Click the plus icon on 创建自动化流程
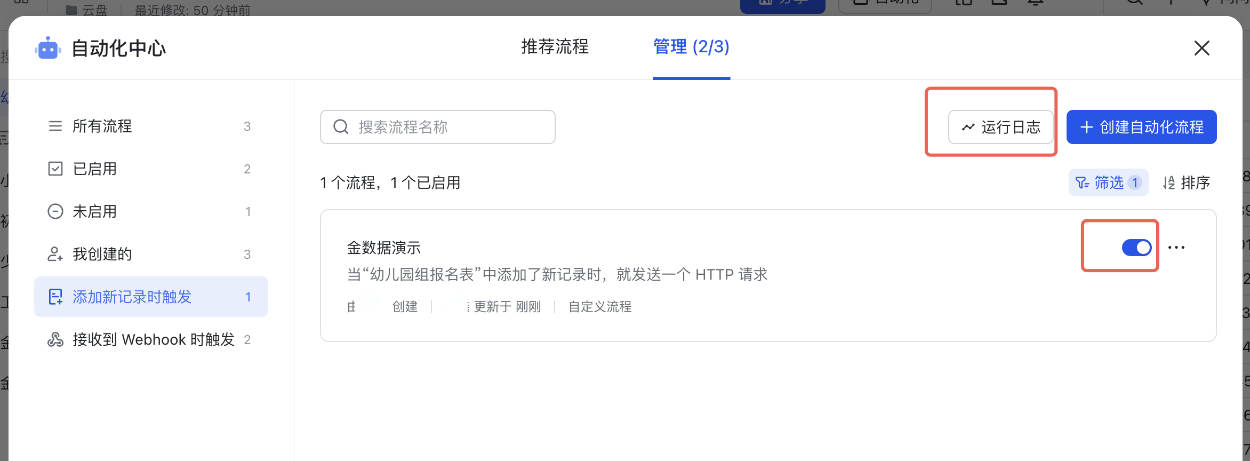This screenshot has width=1250, height=461. tap(1086, 127)
